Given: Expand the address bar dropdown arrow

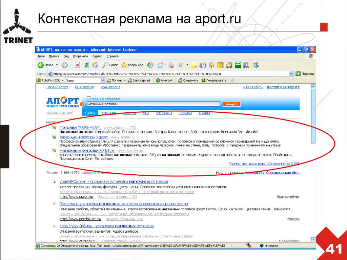Looking at the screenshot, I should (291, 74).
